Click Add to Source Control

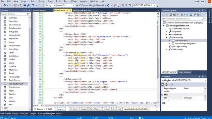[197, 118]
